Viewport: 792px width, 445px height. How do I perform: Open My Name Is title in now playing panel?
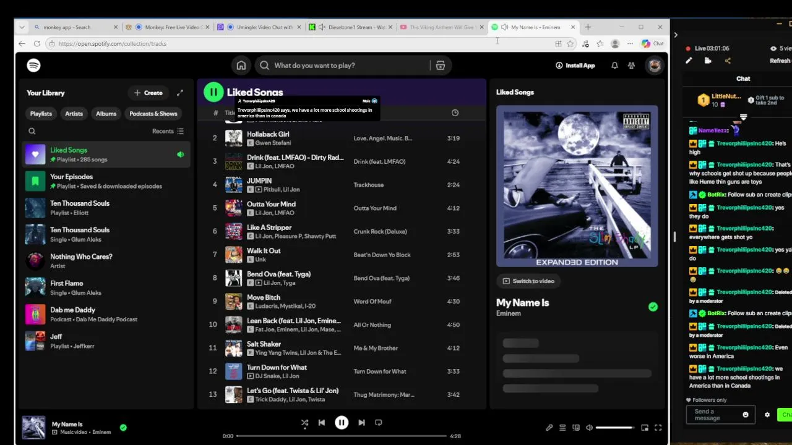point(522,303)
